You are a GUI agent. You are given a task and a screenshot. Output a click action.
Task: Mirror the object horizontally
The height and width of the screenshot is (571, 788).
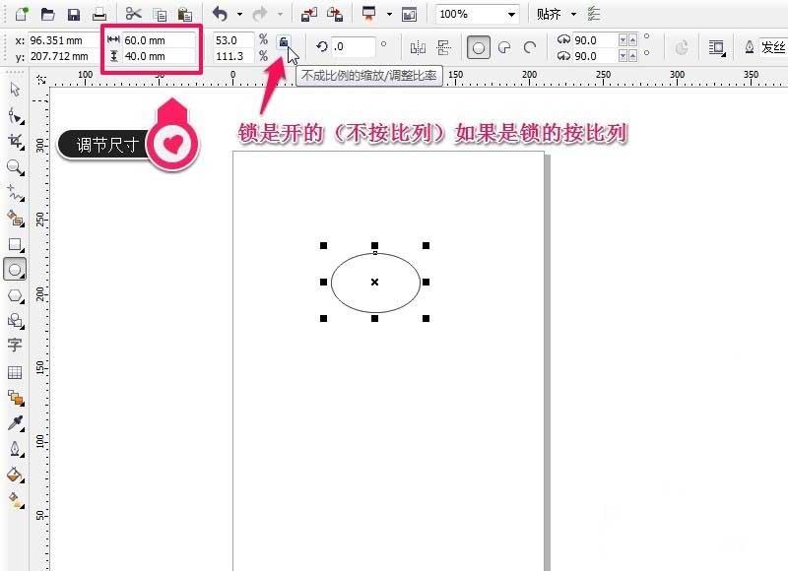point(418,47)
